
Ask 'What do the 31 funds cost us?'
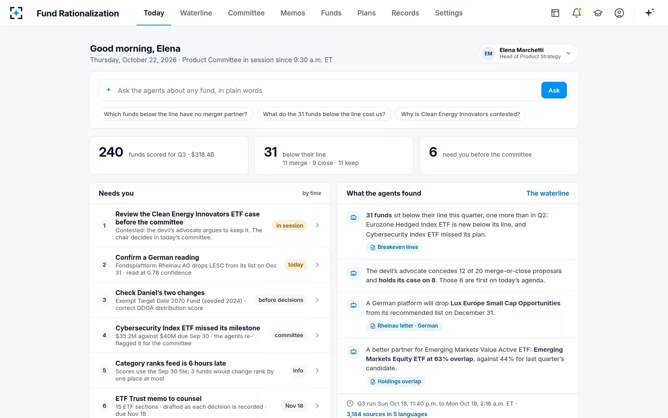[x=324, y=114]
